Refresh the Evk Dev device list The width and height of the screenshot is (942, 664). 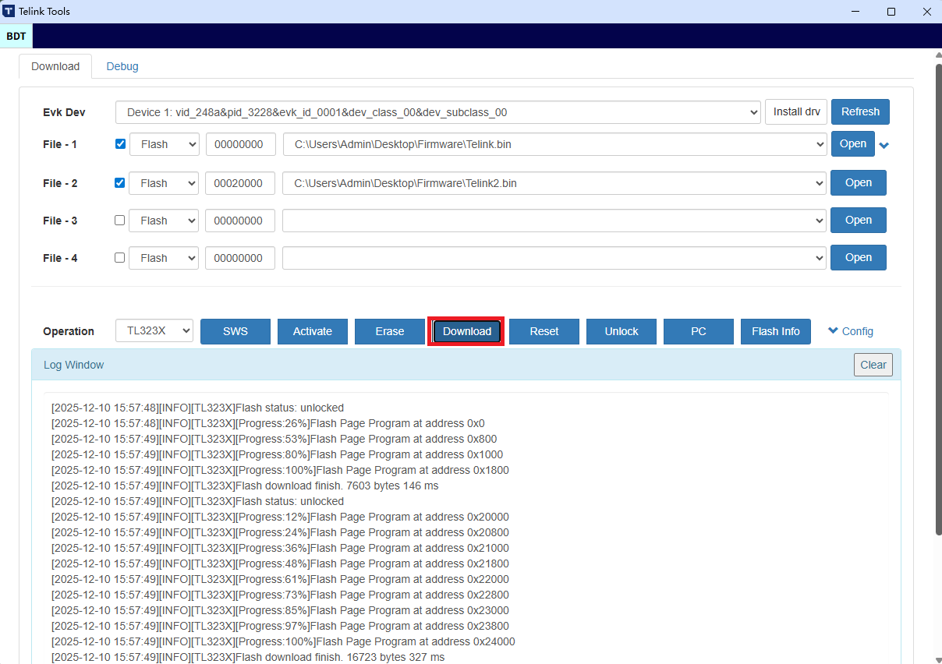[860, 111]
